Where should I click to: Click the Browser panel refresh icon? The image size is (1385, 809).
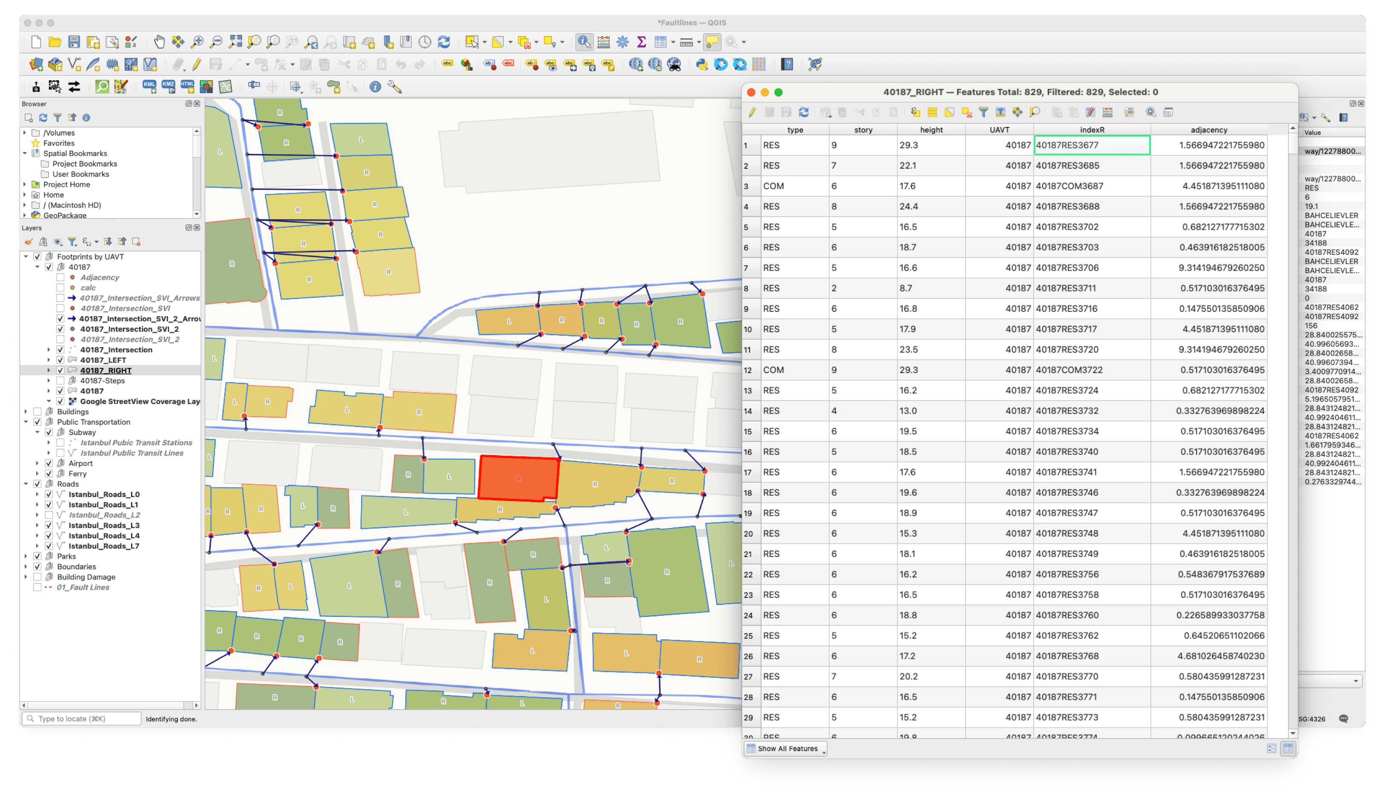coord(43,117)
